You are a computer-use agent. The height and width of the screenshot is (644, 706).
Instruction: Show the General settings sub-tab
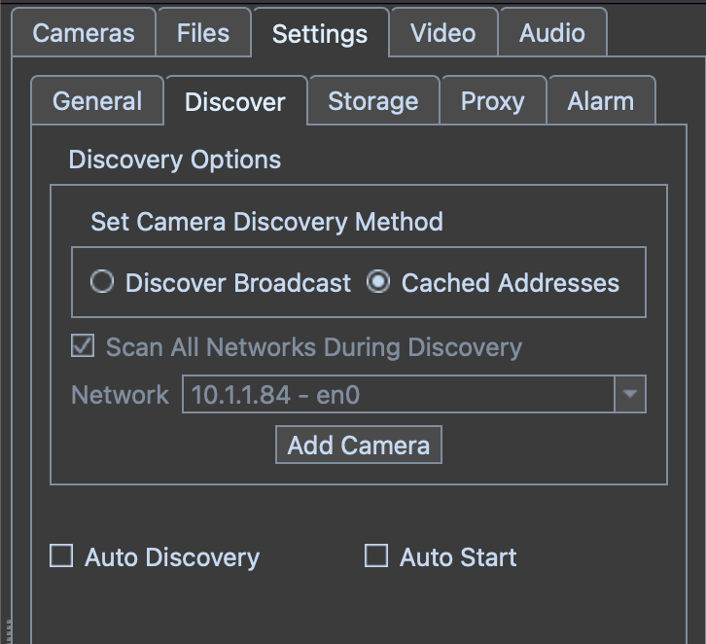coord(97,101)
